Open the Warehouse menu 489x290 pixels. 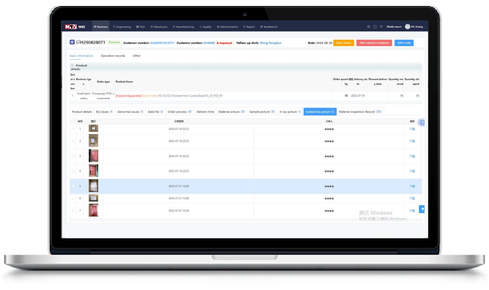(x=159, y=27)
